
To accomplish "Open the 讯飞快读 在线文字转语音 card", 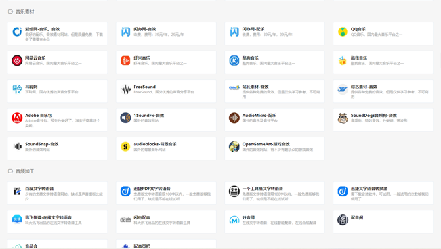I will (58, 222).
